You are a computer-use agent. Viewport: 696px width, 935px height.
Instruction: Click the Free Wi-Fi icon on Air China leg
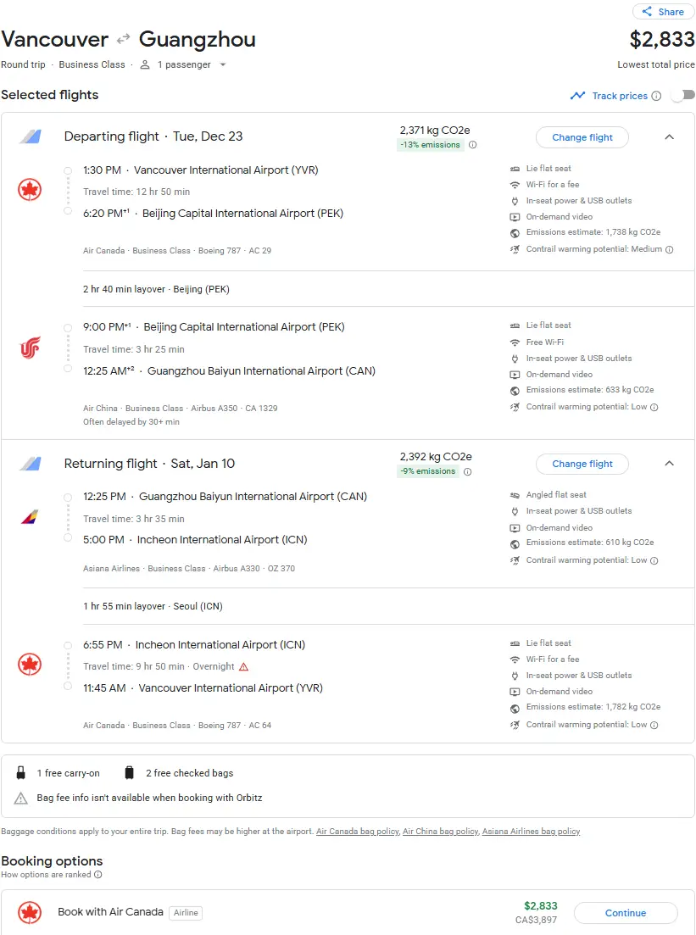[x=514, y=342]
